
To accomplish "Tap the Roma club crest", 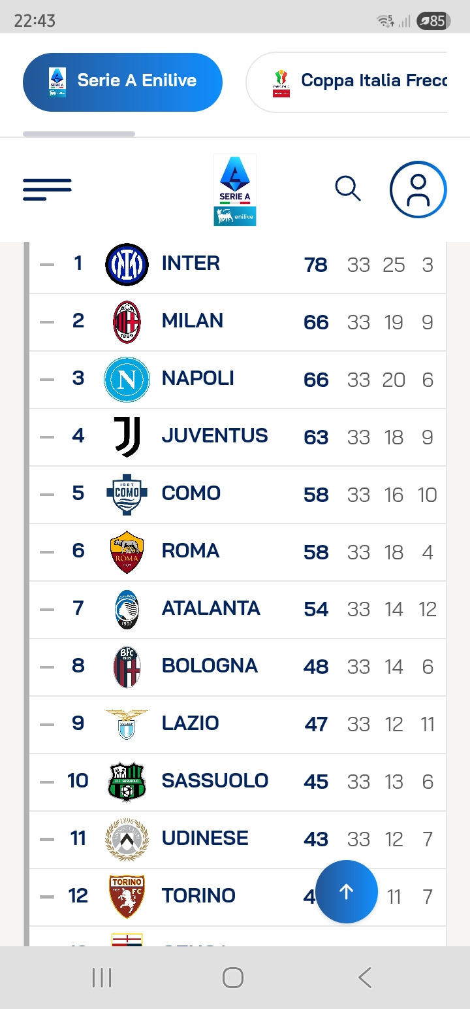I will click(127, 552).
